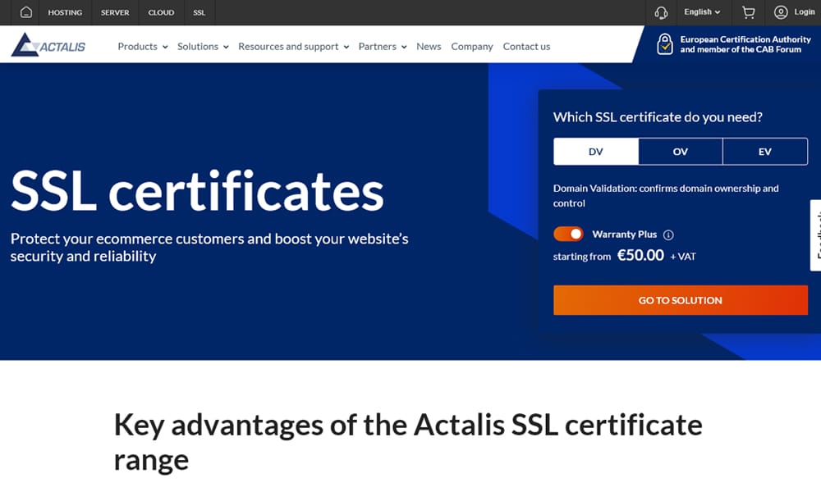Image resolution: width=821 pixels, height=492 pixels.
Task: Click the home icon in the top bar
Action: pyautogui.click(x=25, y=12)
